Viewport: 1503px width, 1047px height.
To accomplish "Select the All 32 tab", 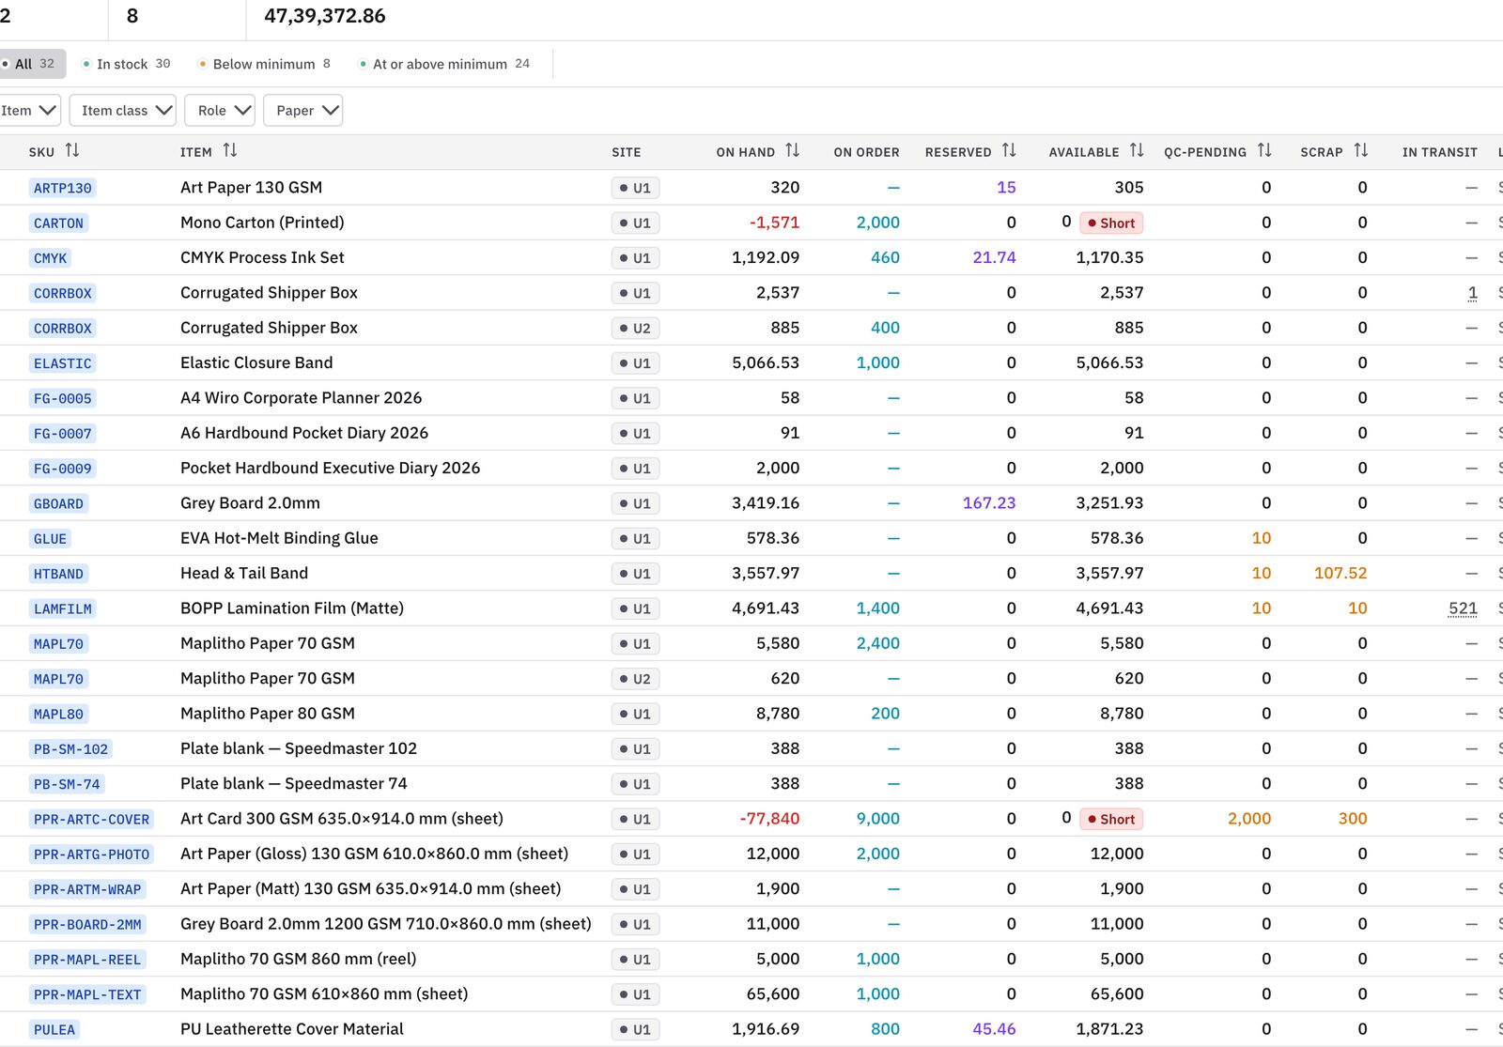I will pyautogui.click(x=31, y=64).
